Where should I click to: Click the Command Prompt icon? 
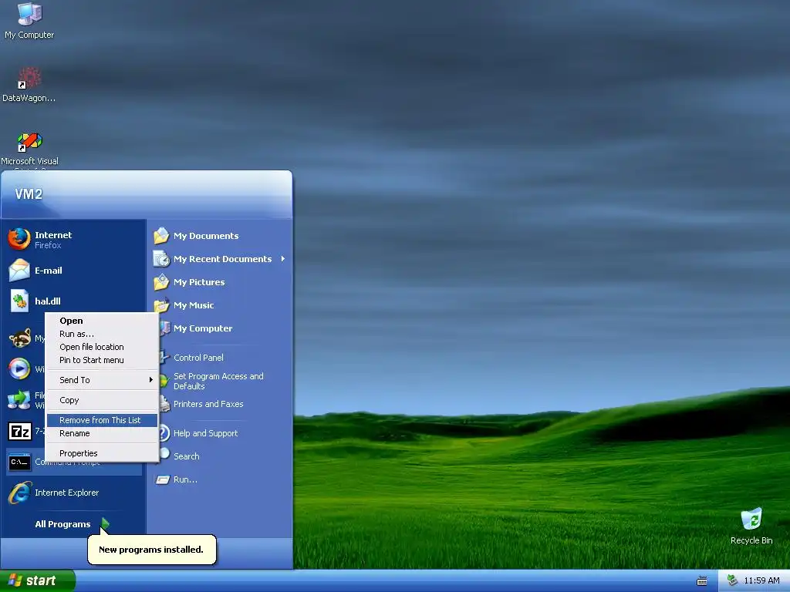coord(19,462)
